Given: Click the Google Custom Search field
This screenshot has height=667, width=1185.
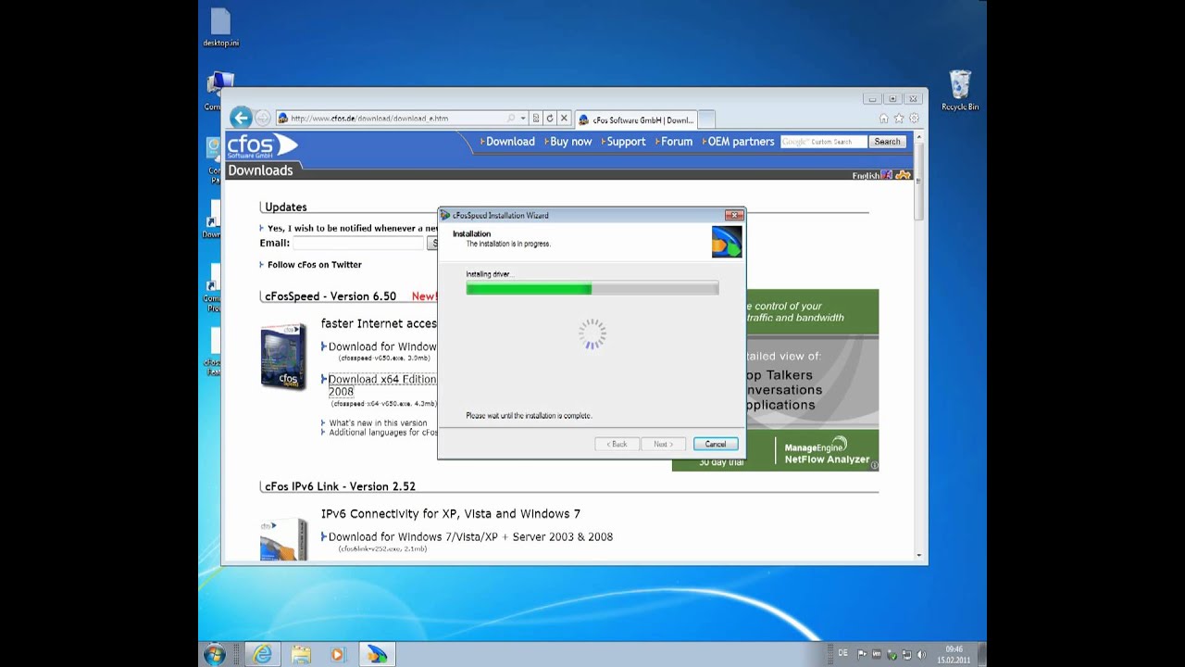Looking at the screenshot, I should click(824, 142).
